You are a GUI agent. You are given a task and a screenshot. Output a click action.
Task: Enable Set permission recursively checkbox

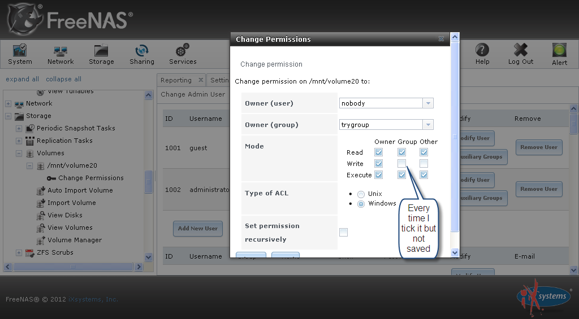click(x=343, y=233)
